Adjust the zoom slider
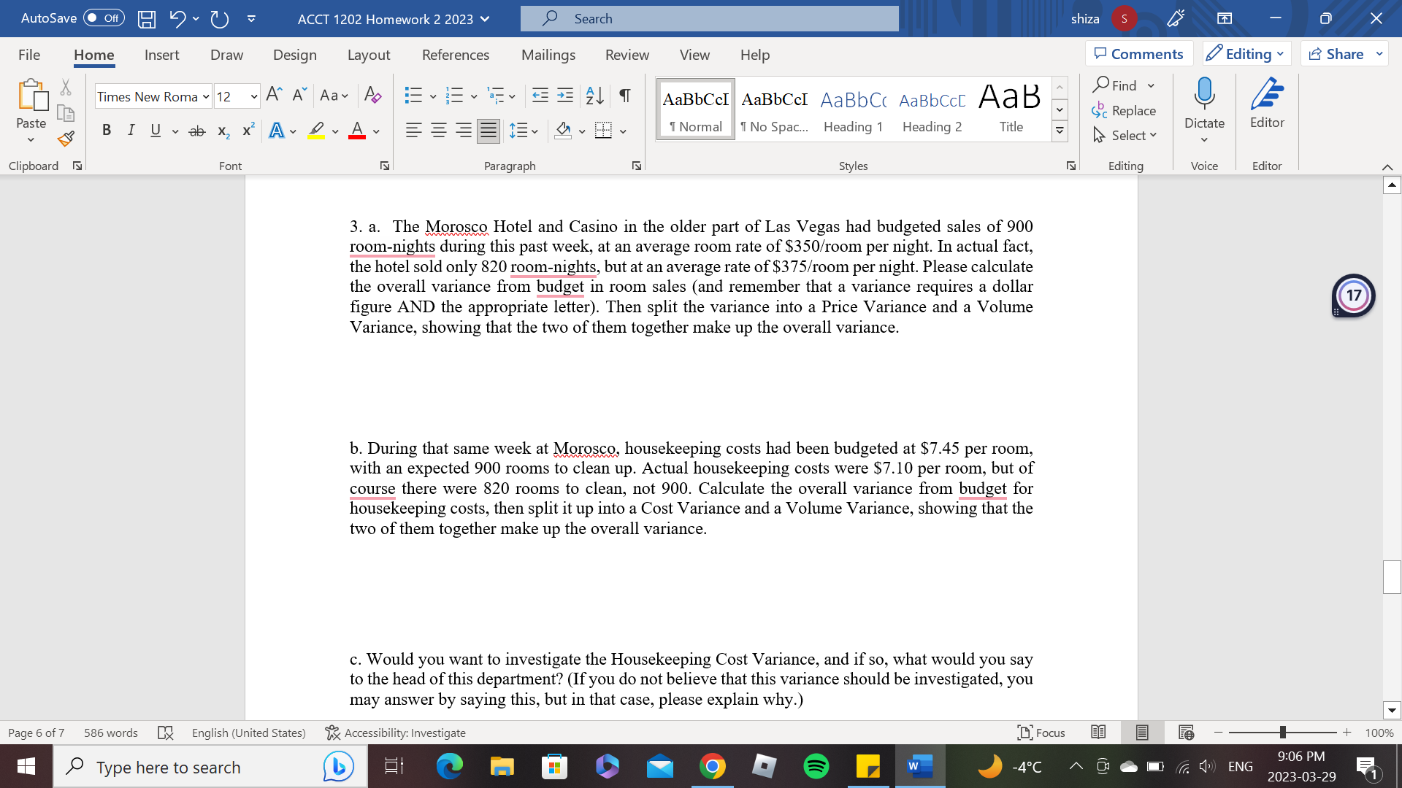 pos(1283,733)
